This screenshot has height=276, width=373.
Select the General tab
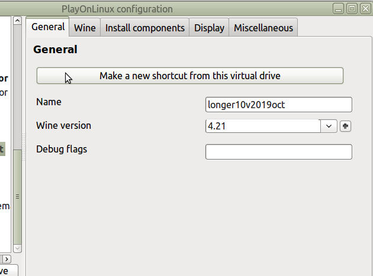pos(48,27)
